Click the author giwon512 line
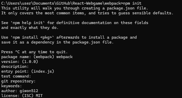Screen dimensions: 182x98 20,91
